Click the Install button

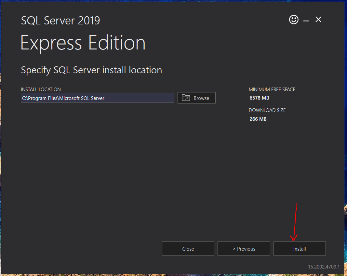(300, 249)
